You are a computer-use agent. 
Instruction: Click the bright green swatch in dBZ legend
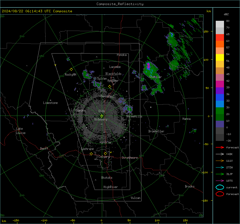[220, 111]
